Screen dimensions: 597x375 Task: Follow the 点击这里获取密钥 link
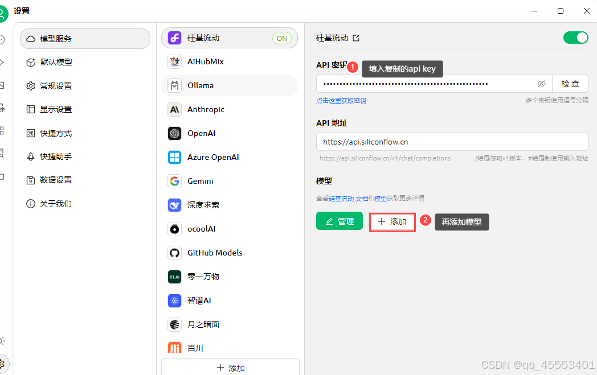click(341, 101)
